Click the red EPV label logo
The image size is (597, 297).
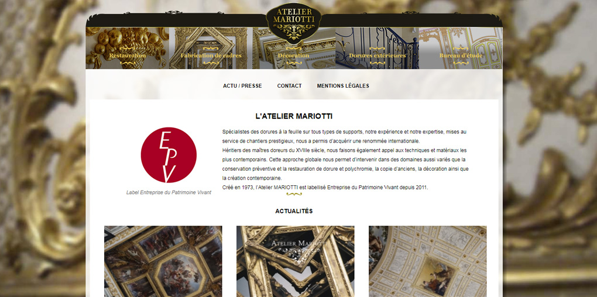coord(169,155)
